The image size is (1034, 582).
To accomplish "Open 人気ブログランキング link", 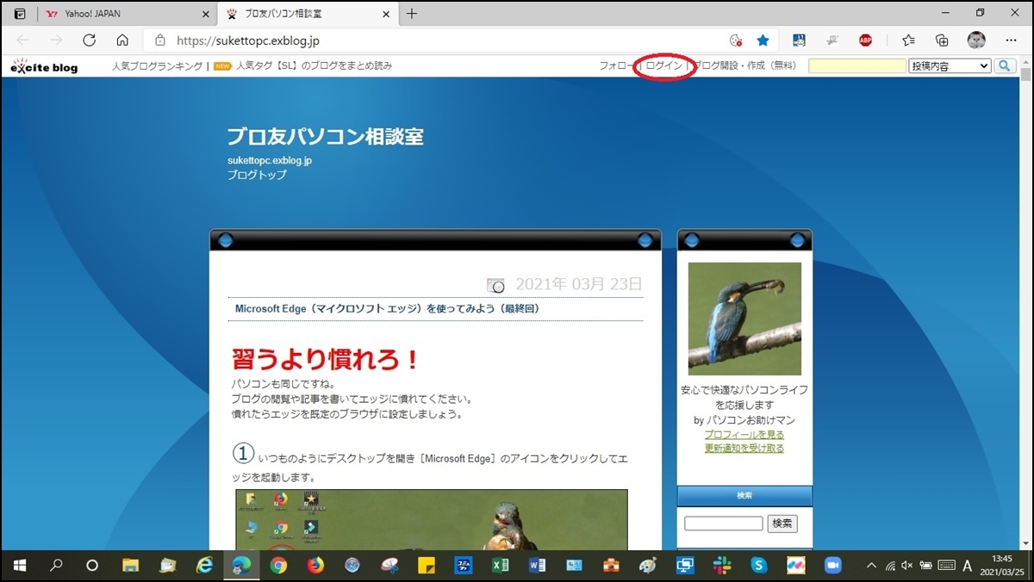I will tap(158, 65).
